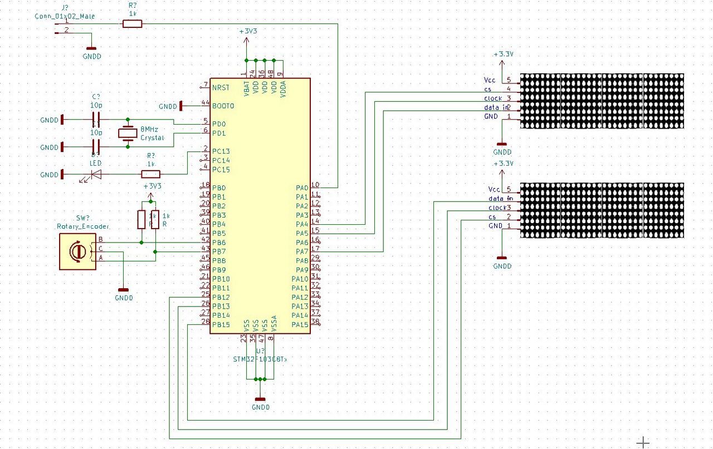Click the PB15 pin label

221,324
